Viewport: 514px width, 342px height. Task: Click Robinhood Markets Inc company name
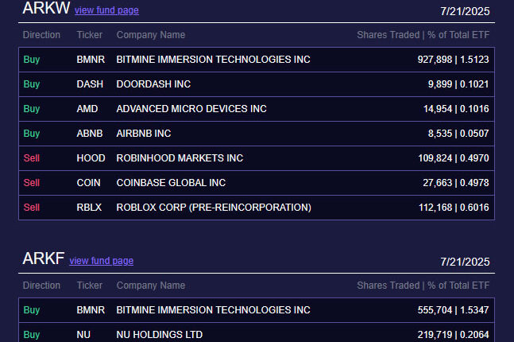point(180,158)
